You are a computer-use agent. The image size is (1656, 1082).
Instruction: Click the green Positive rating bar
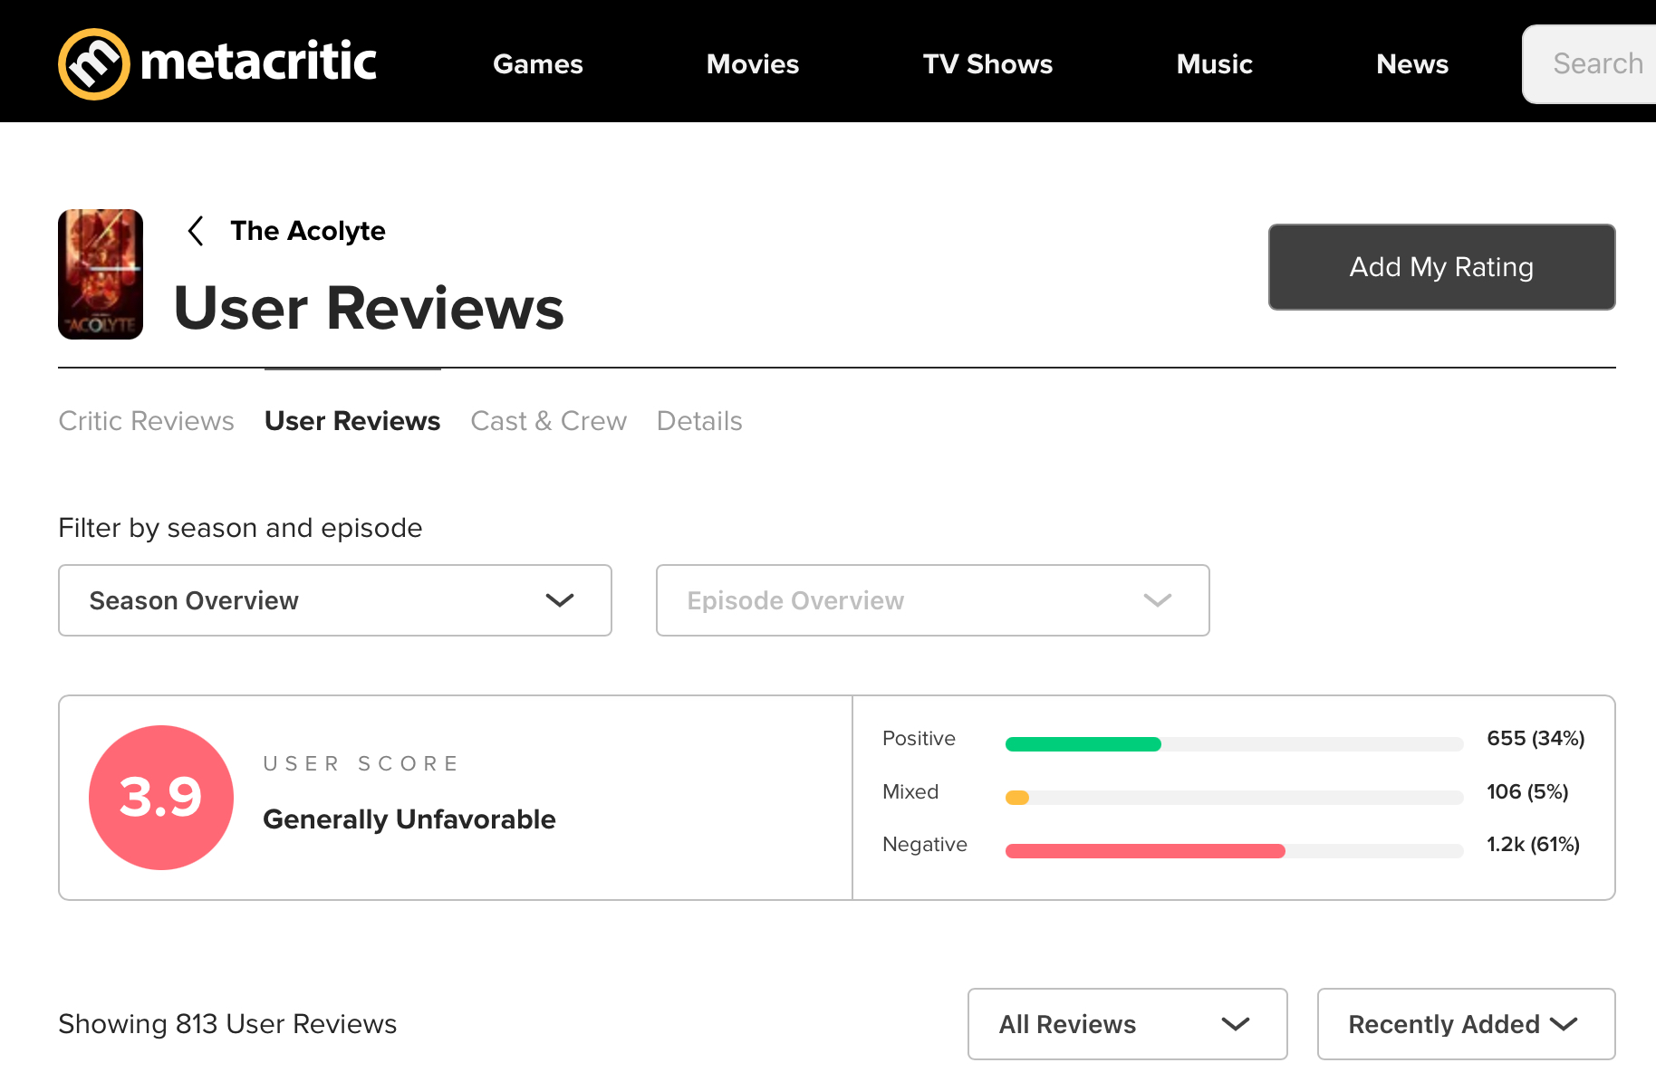point(1083,744)
